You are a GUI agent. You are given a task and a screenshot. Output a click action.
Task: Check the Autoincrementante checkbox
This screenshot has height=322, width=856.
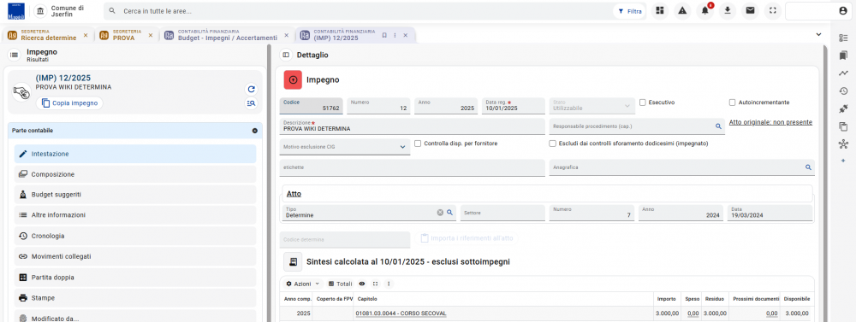pyautogui.click(x=733, y=102)
